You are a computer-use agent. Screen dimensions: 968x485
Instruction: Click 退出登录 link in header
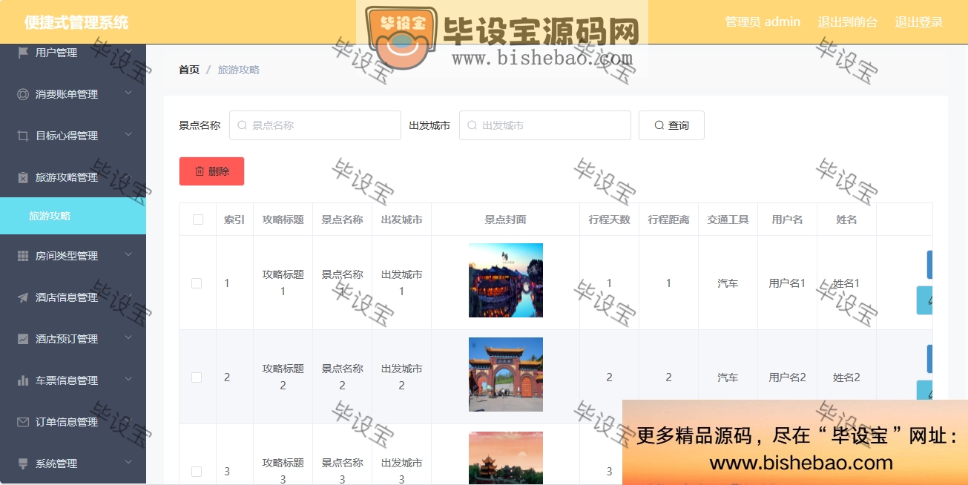tap(918, 22)
